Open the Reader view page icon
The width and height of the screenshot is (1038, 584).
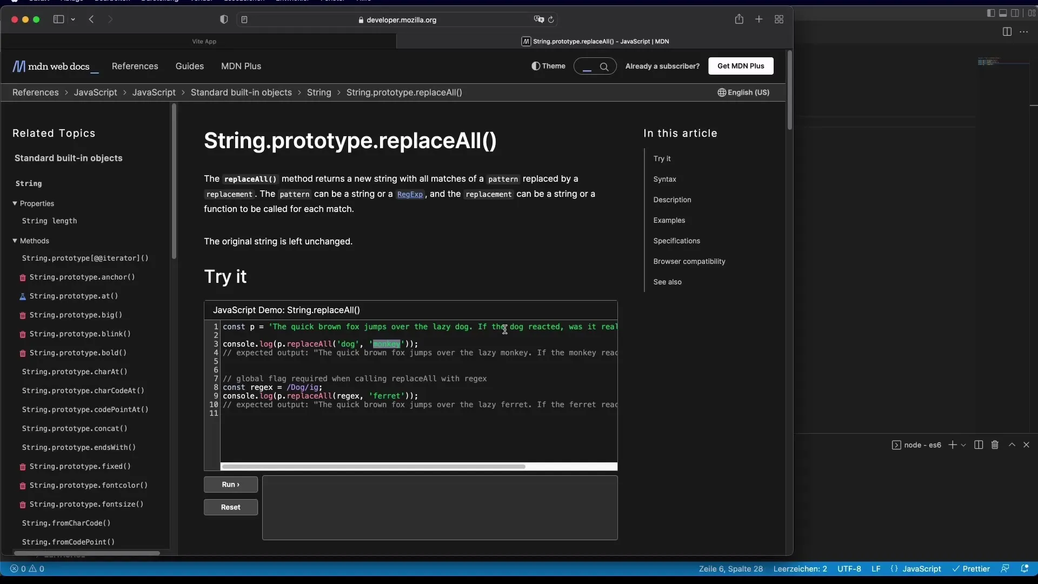pos(244,19)
